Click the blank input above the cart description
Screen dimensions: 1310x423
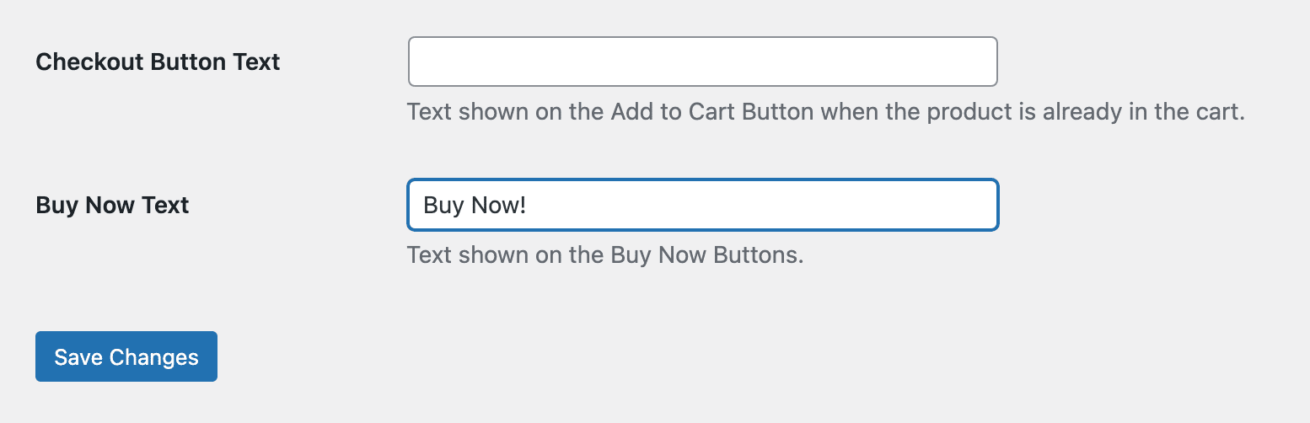coord(702,62)
